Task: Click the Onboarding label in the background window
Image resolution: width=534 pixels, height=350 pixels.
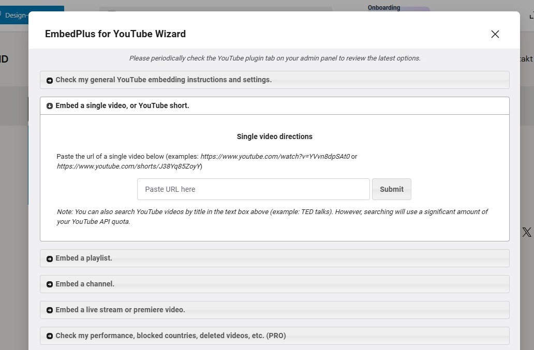Action: coord(384,7)
